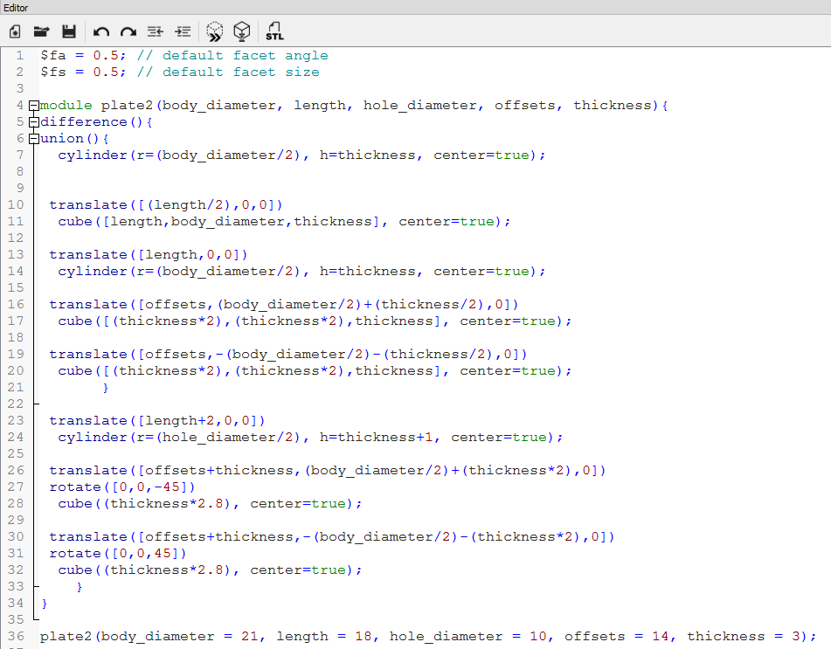Export the design as STL
This screenshot has width=831, height=649.
pyautogui.click(x=274, y=31)
